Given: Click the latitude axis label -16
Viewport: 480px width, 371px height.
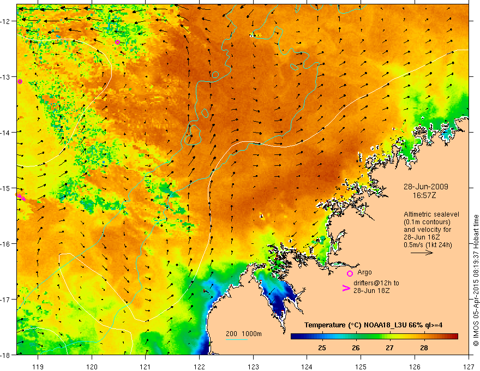Looking at the screenshot, I should point(5,244).
